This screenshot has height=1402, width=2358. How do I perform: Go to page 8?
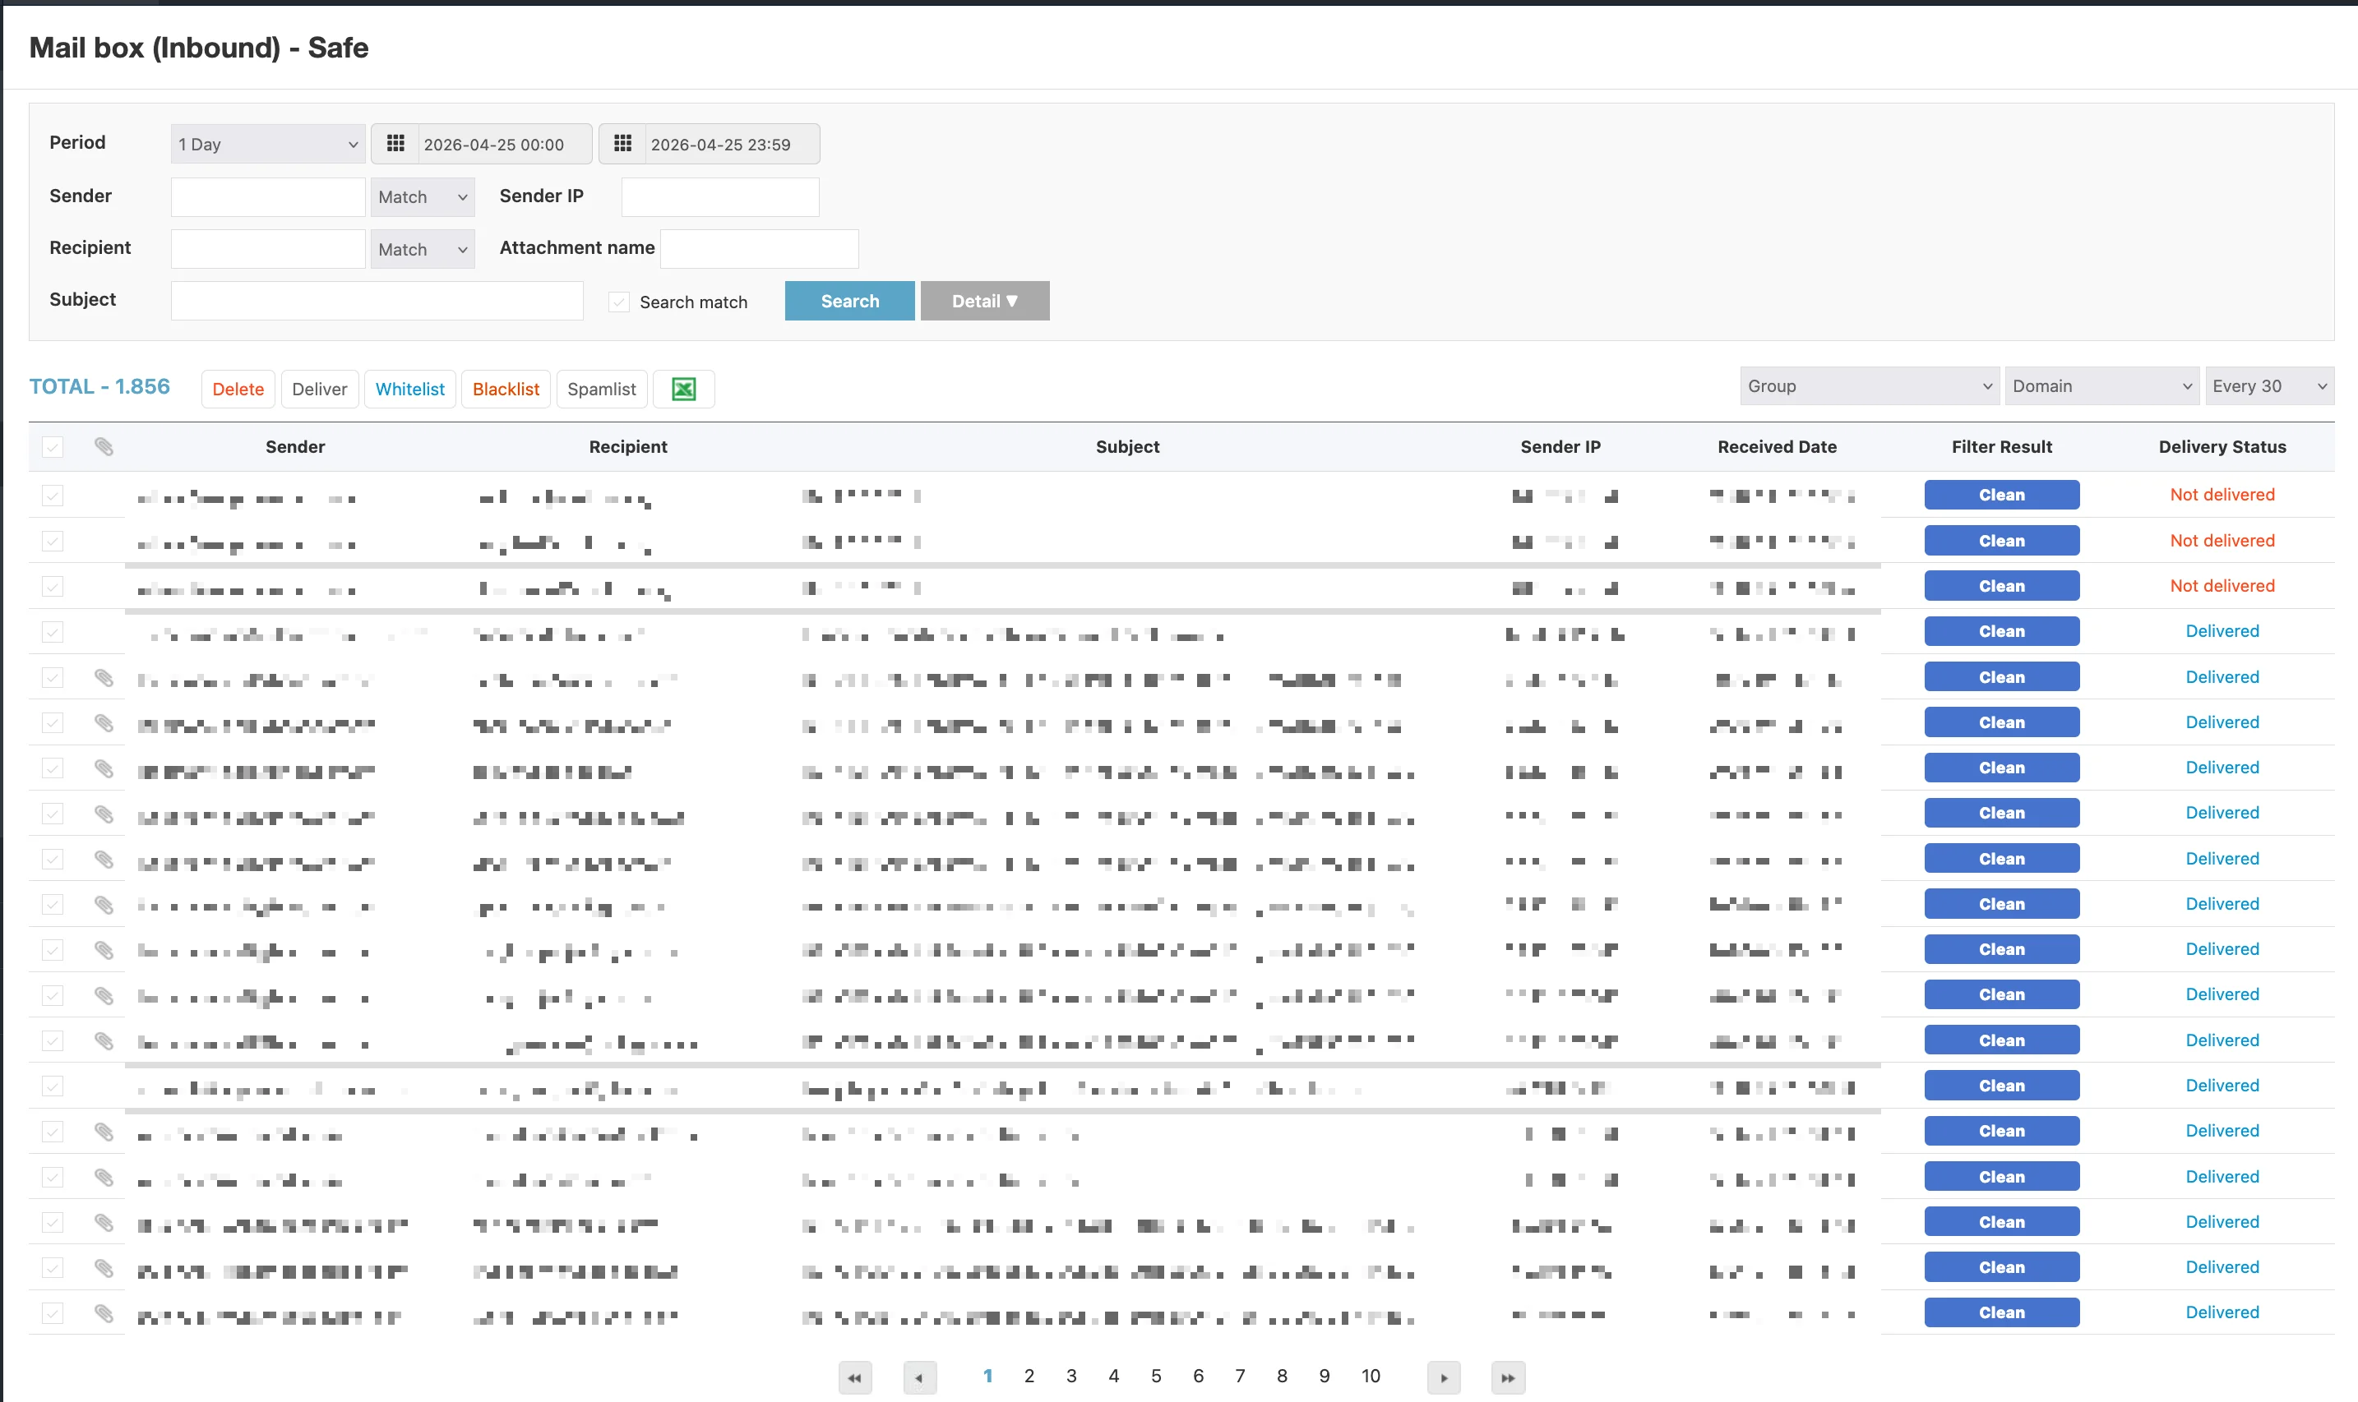pyautogui.click(x=1283, y=1376)
